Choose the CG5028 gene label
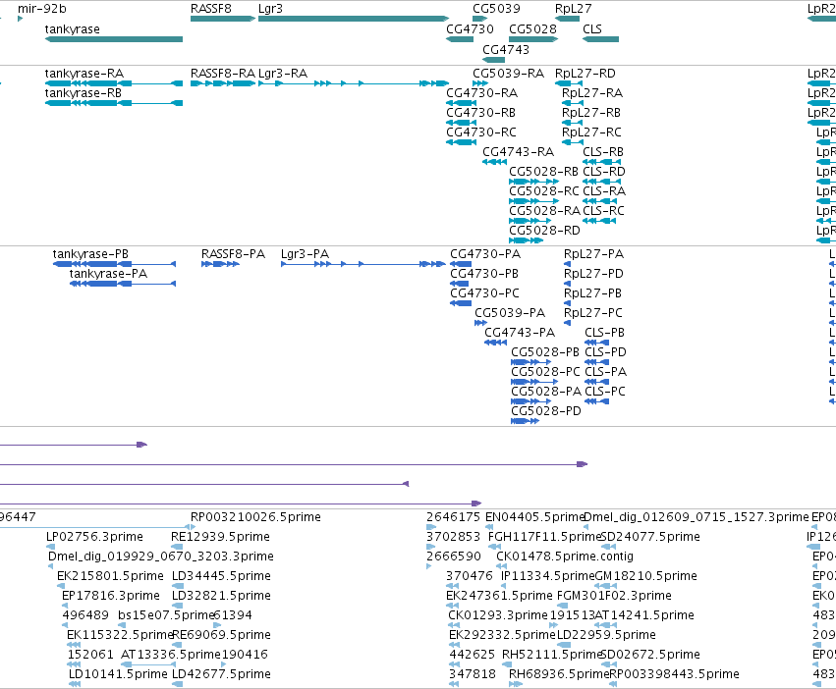 (x=532, y=28)
